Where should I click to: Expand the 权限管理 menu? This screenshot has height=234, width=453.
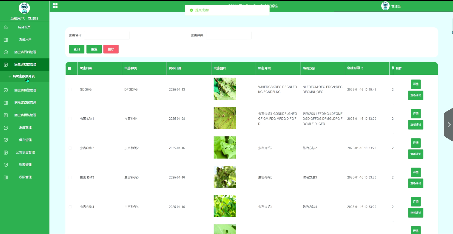click(x=25, y=177)
